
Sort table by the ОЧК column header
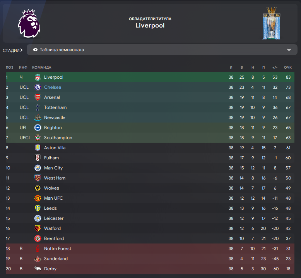tap(288, 67)
